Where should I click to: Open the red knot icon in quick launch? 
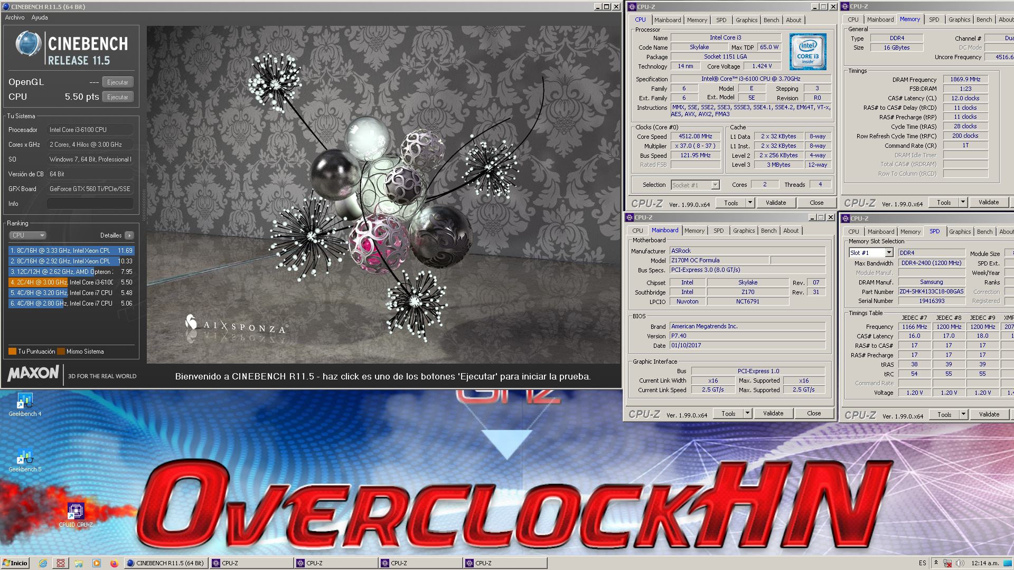[61, 563]
